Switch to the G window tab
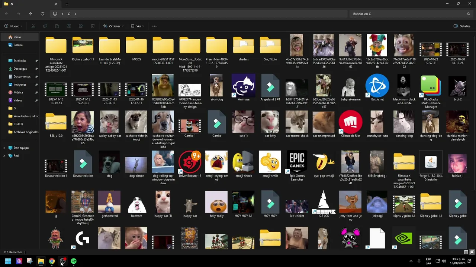This screenshot has width=476, height=267. 30,4
